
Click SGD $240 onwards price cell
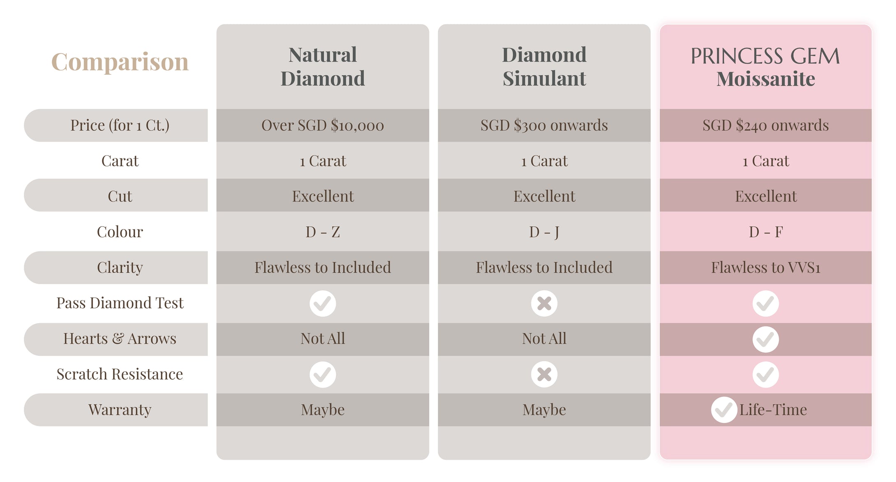[x=766, y=125]
